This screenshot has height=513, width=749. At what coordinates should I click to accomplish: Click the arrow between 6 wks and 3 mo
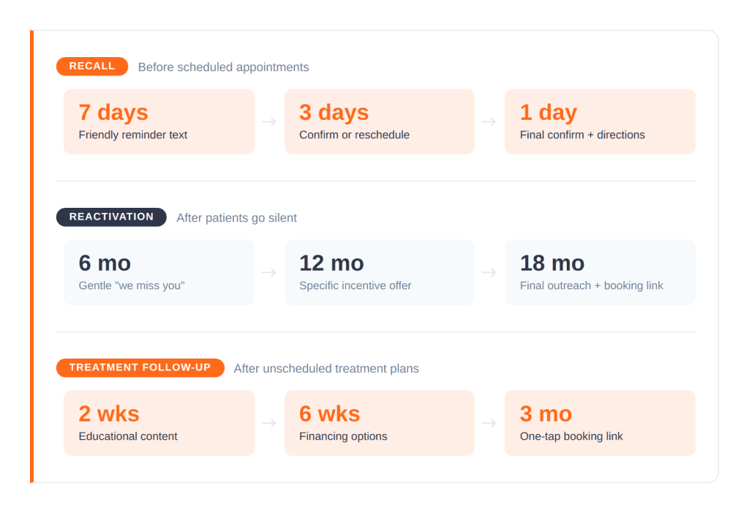[x=489, y=423]
